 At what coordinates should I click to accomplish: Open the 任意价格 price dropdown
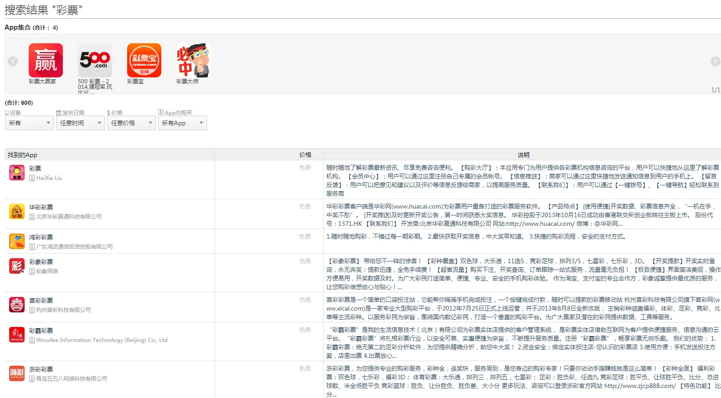tap(131, 123)
